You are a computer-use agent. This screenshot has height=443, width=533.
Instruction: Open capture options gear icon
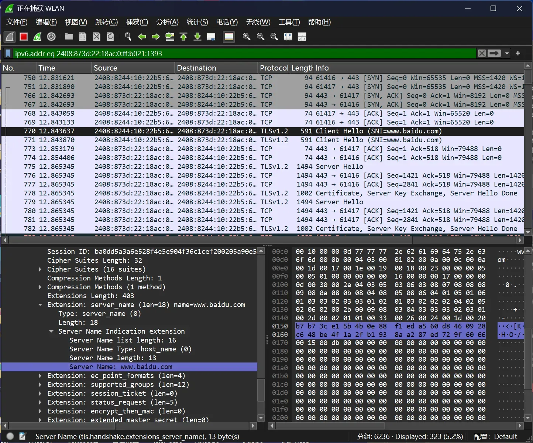click(x=51, y=37)
